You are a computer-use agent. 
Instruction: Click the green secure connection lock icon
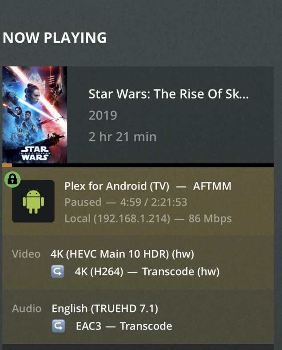(12, 179)
